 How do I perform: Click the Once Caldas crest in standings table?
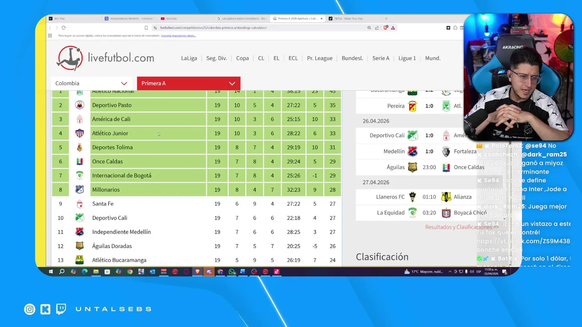[x=80, y=161]
